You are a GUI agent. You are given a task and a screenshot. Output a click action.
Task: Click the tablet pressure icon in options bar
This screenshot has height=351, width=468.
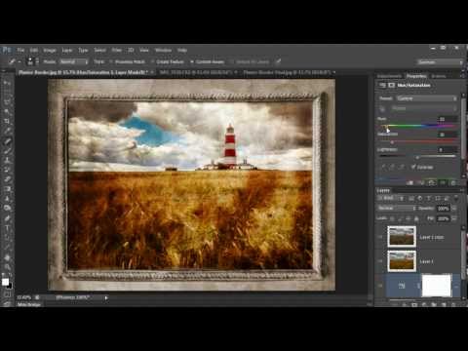(278, 61)
